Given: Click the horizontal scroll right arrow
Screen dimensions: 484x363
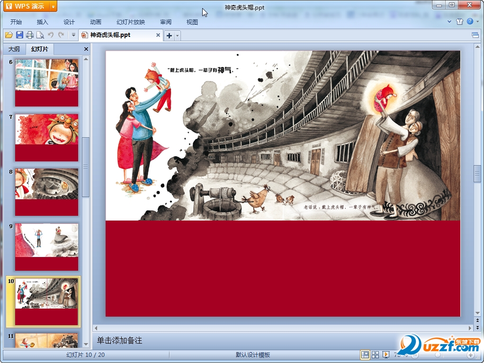Looking at the screenshot, I should point(470,328).
